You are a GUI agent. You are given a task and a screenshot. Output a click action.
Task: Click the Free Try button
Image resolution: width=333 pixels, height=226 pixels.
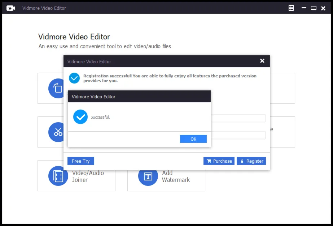[81, 161]
